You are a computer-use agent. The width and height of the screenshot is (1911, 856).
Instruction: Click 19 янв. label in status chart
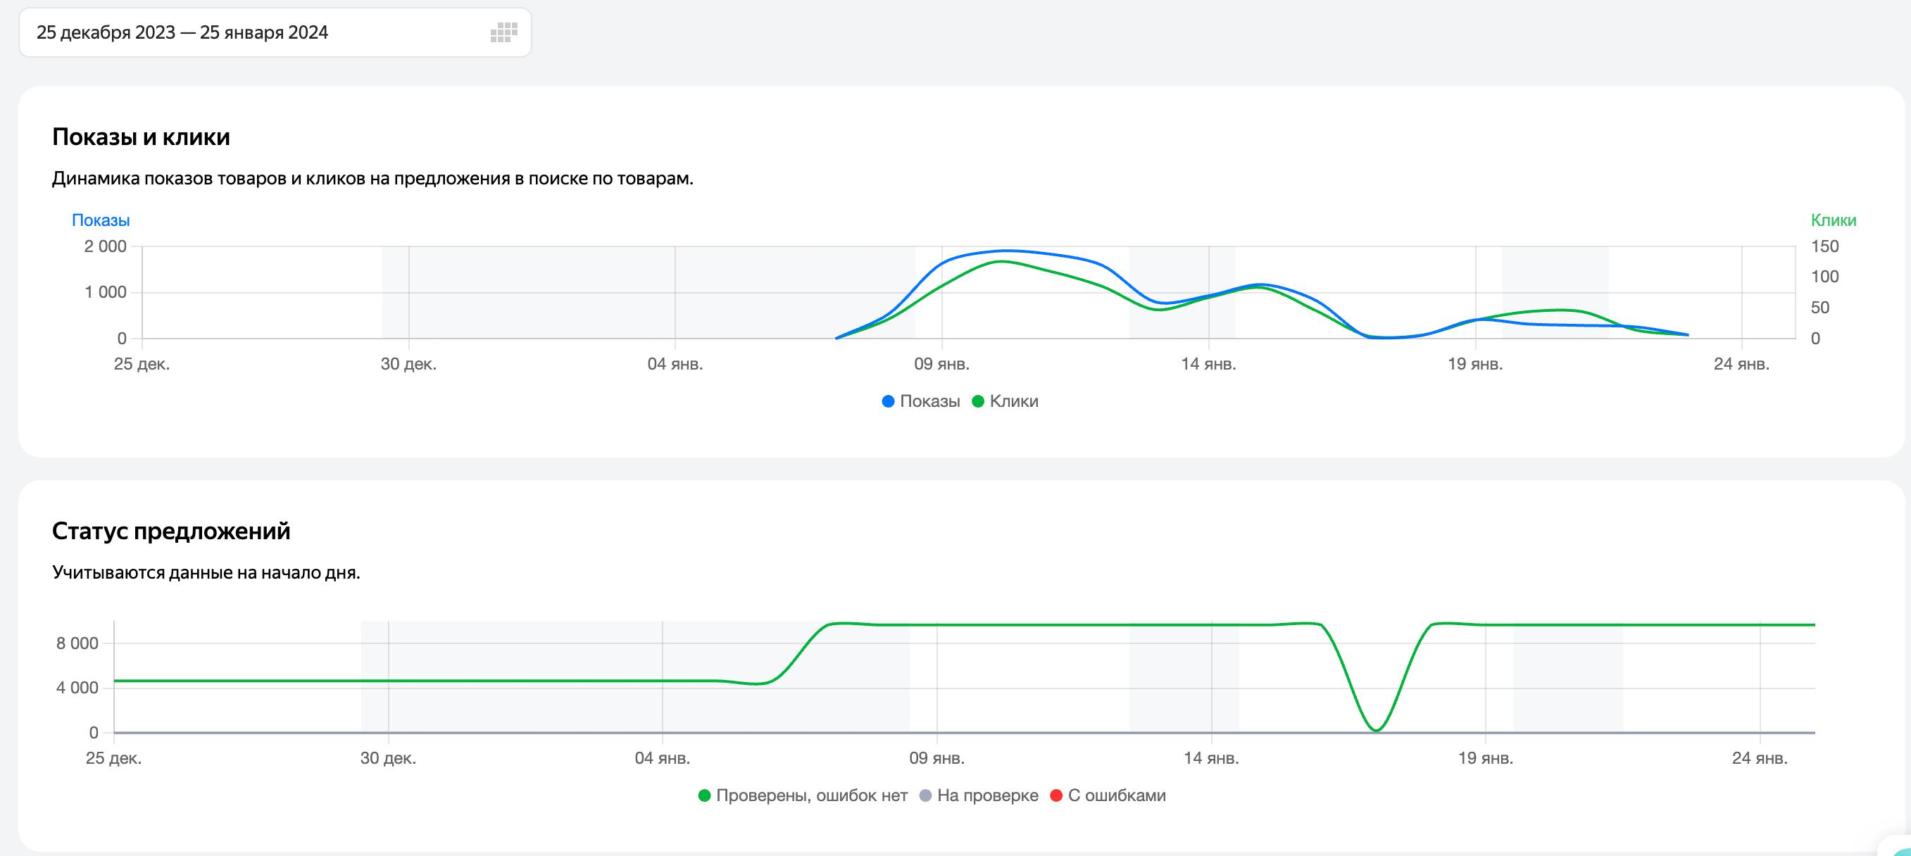pos(1485,759)
